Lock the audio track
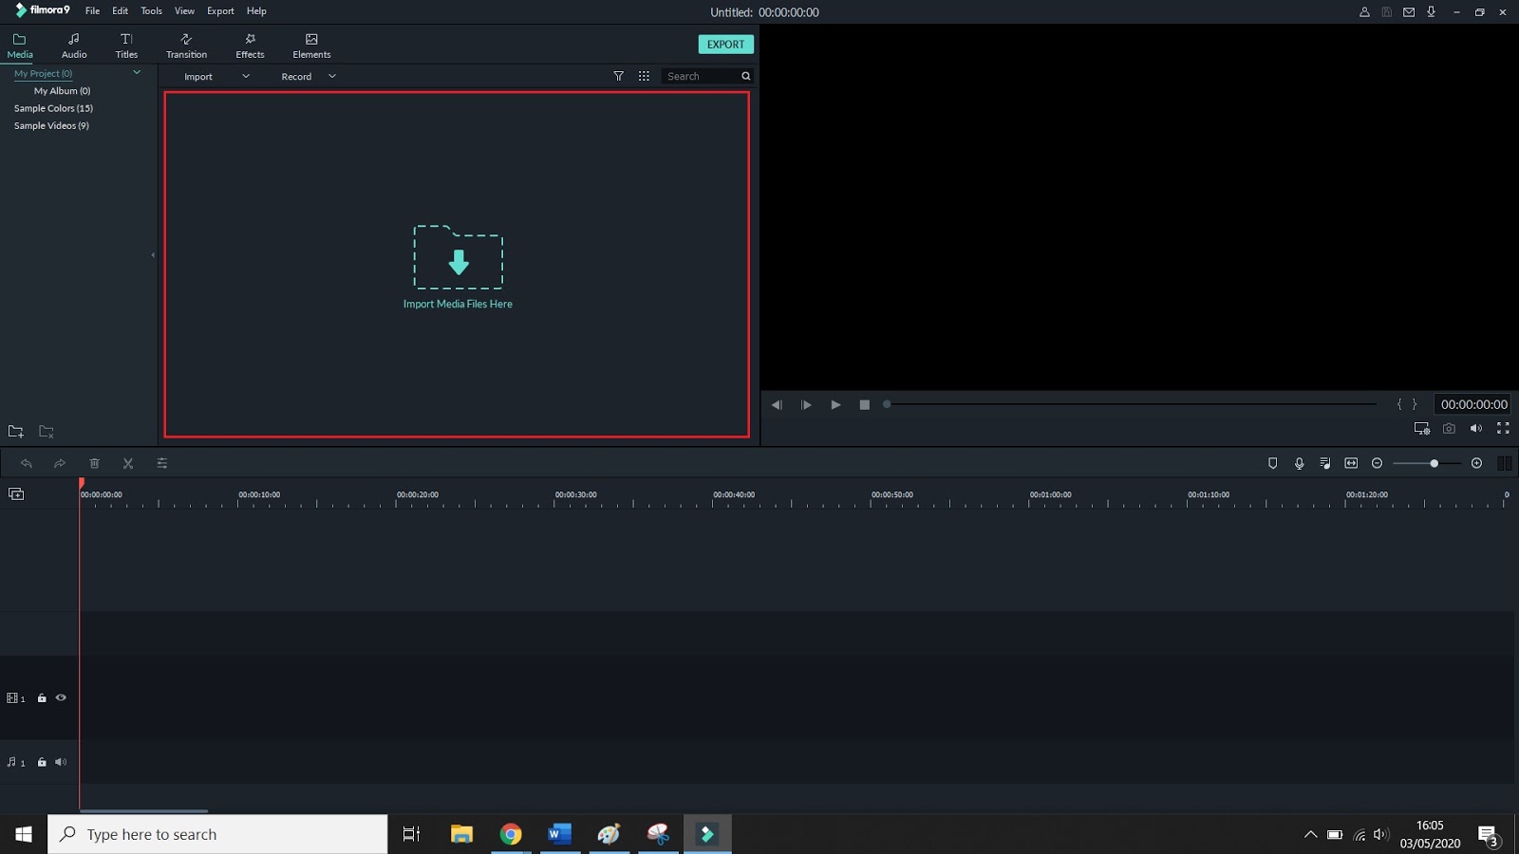1519x854 pixels. click(42, 762)
